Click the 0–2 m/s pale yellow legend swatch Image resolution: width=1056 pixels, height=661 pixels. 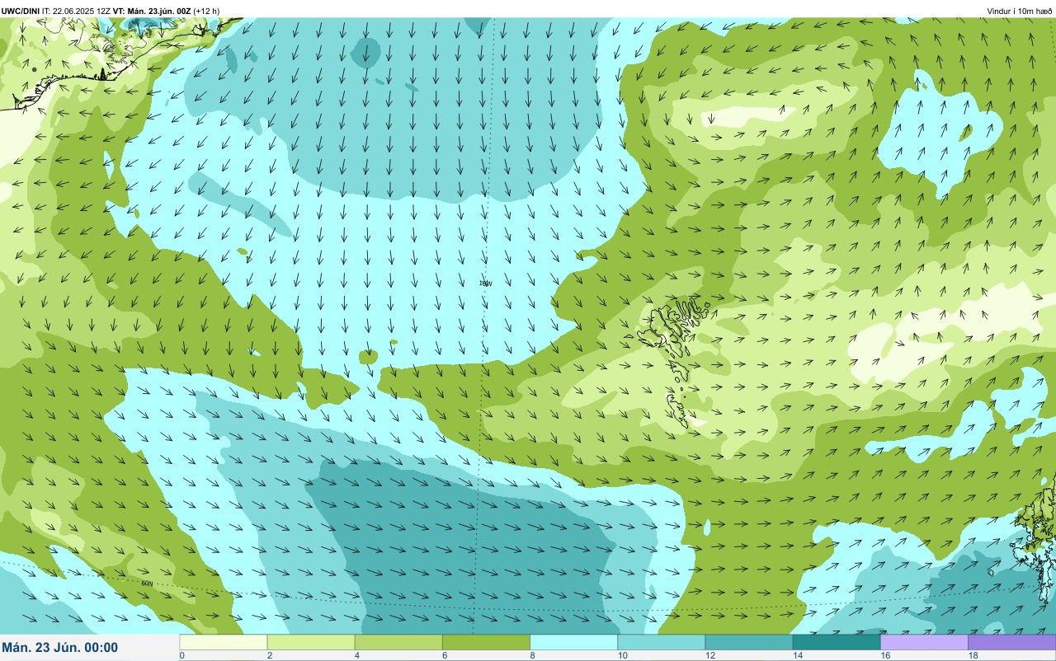pyautogui.click(x=224, y=642)
